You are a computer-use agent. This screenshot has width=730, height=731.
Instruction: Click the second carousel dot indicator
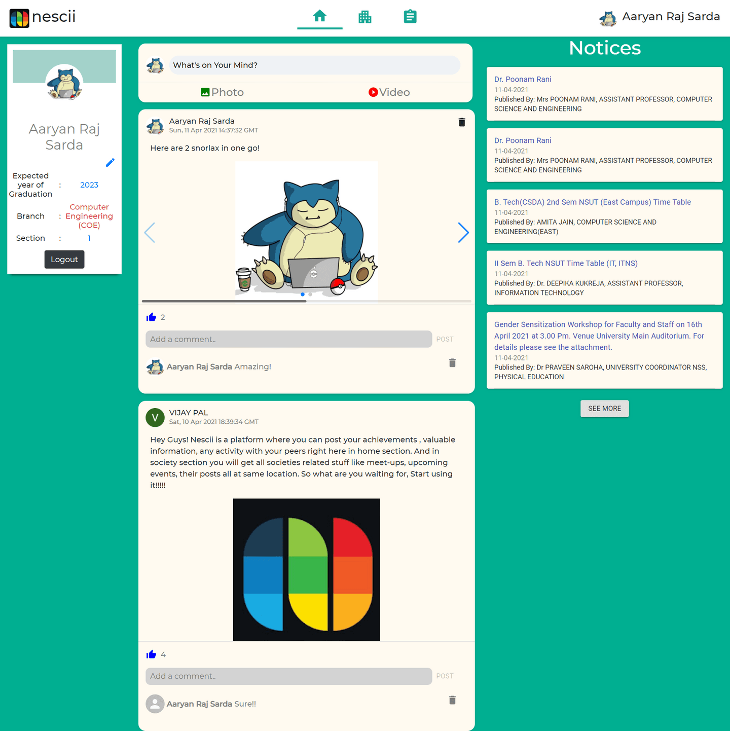(310, 295)
